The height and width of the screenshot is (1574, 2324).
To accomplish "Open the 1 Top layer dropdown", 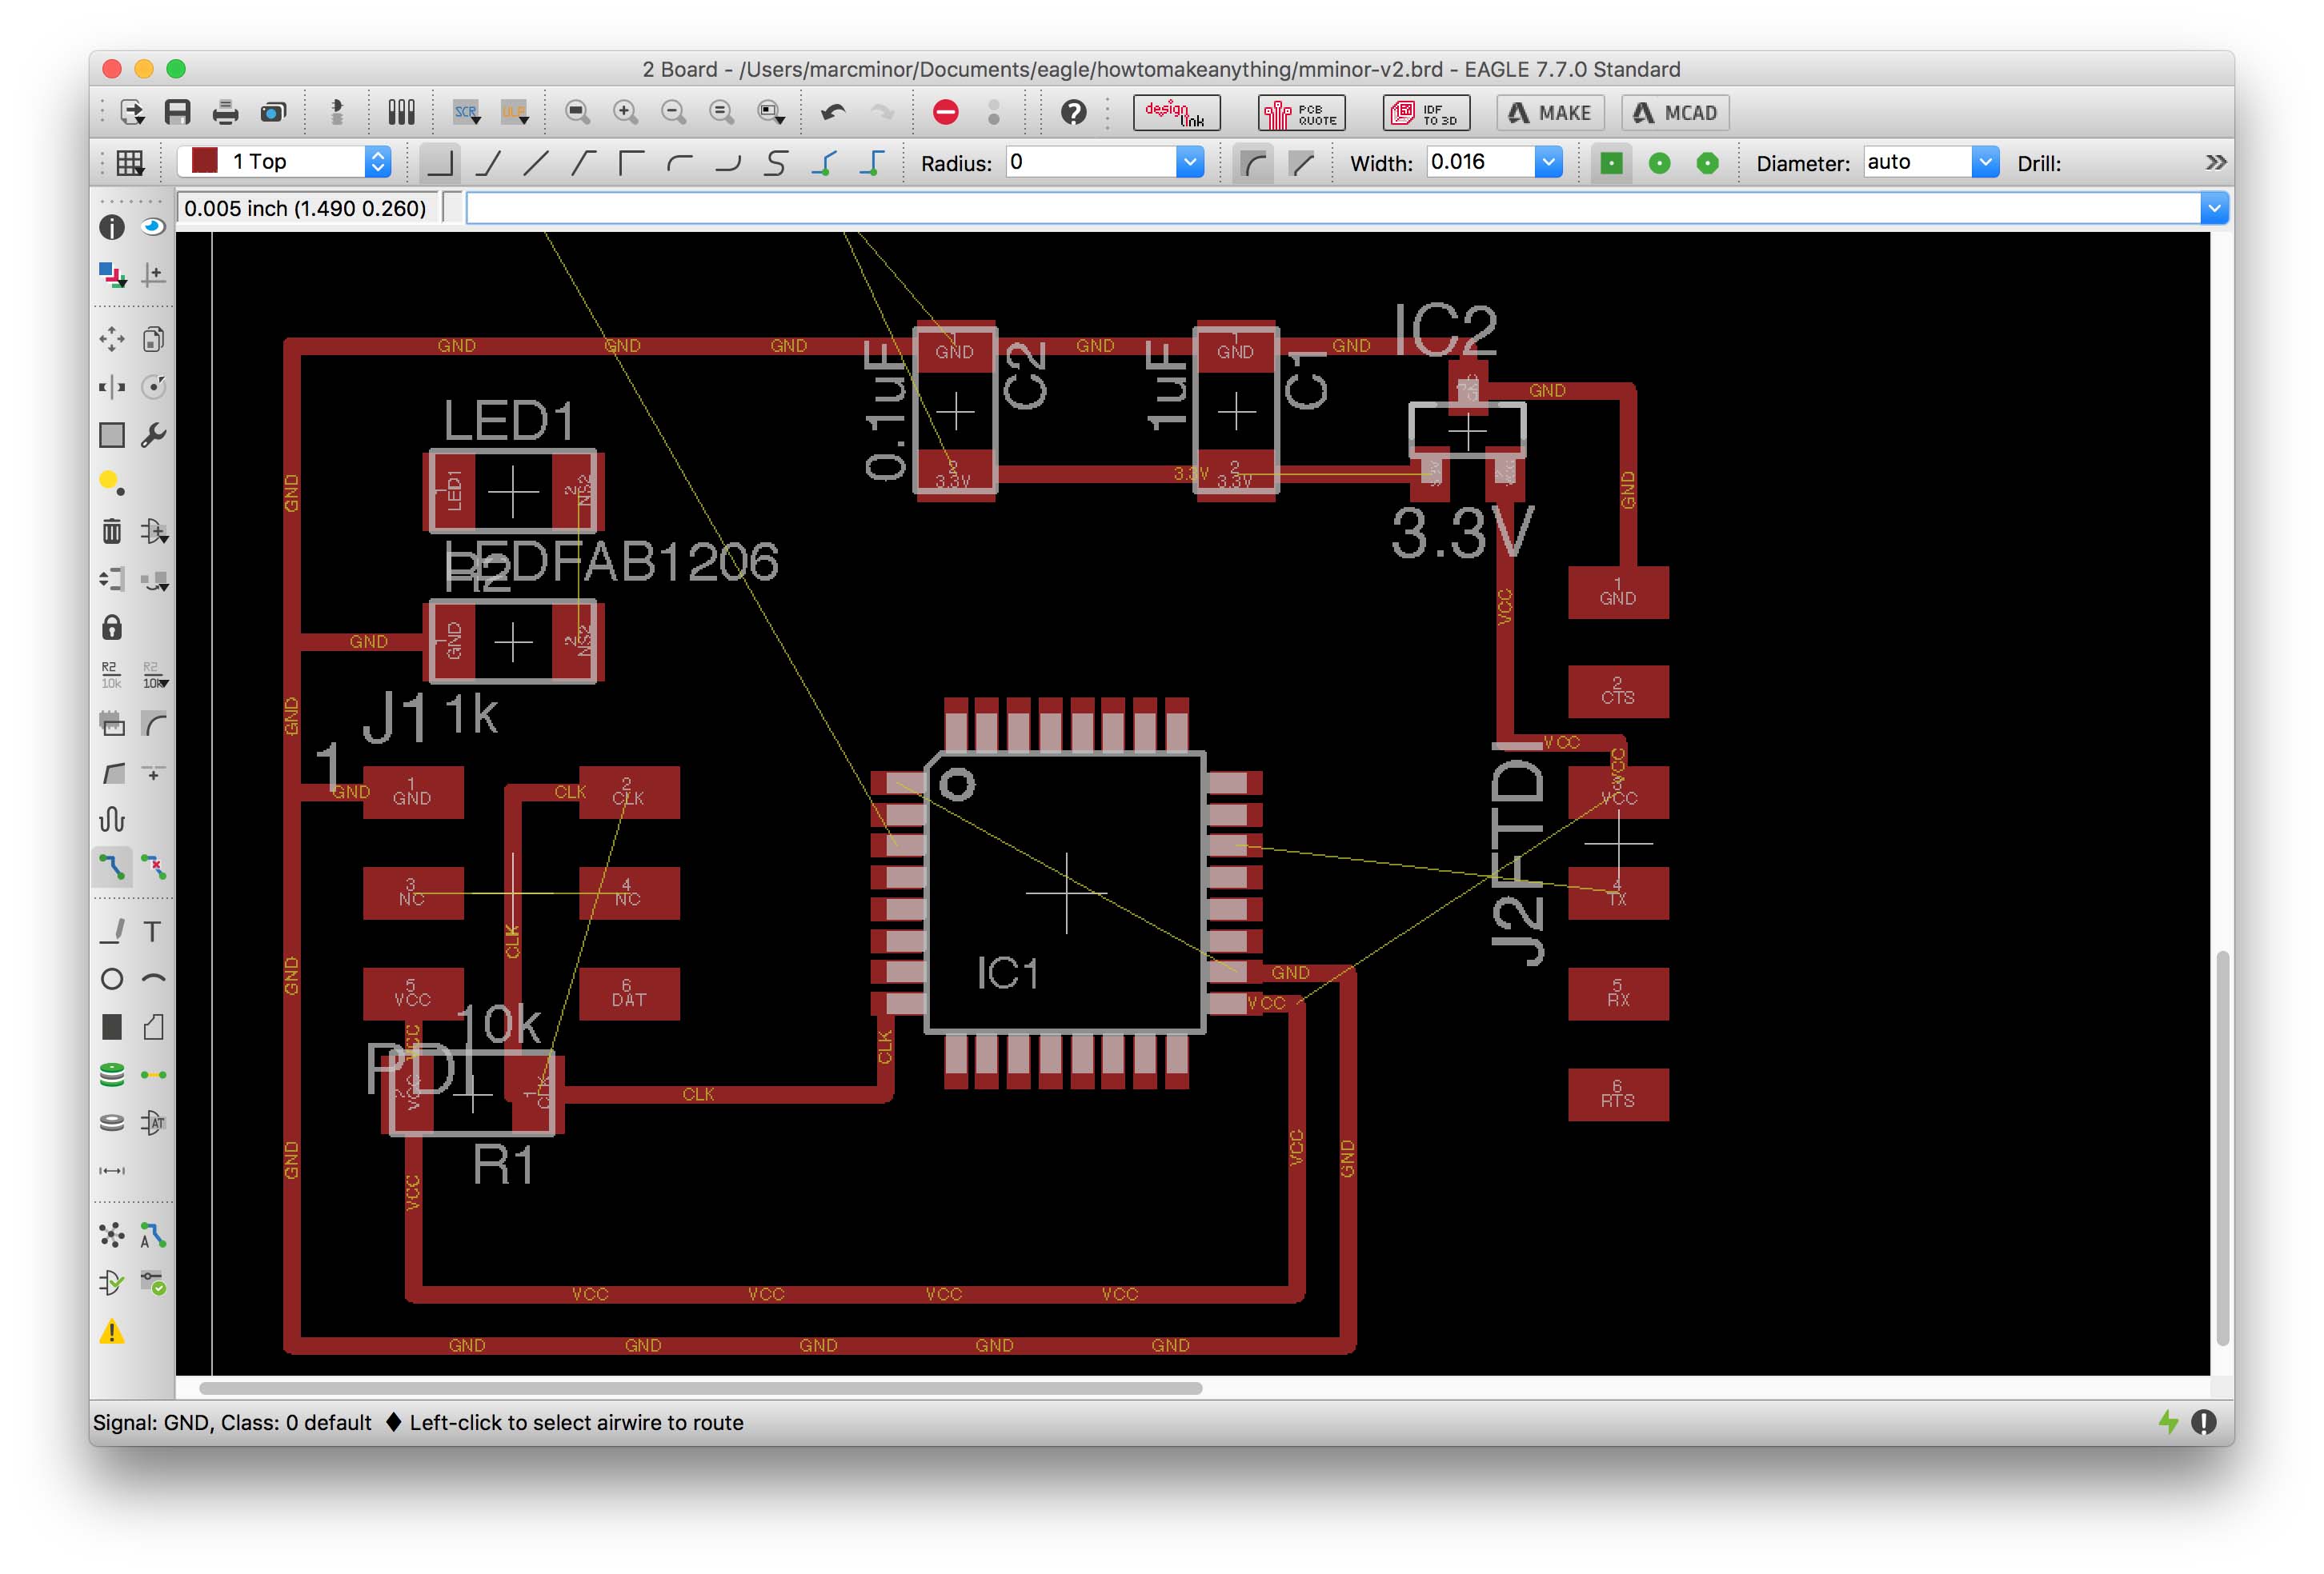I will click(x=378, y=162).
